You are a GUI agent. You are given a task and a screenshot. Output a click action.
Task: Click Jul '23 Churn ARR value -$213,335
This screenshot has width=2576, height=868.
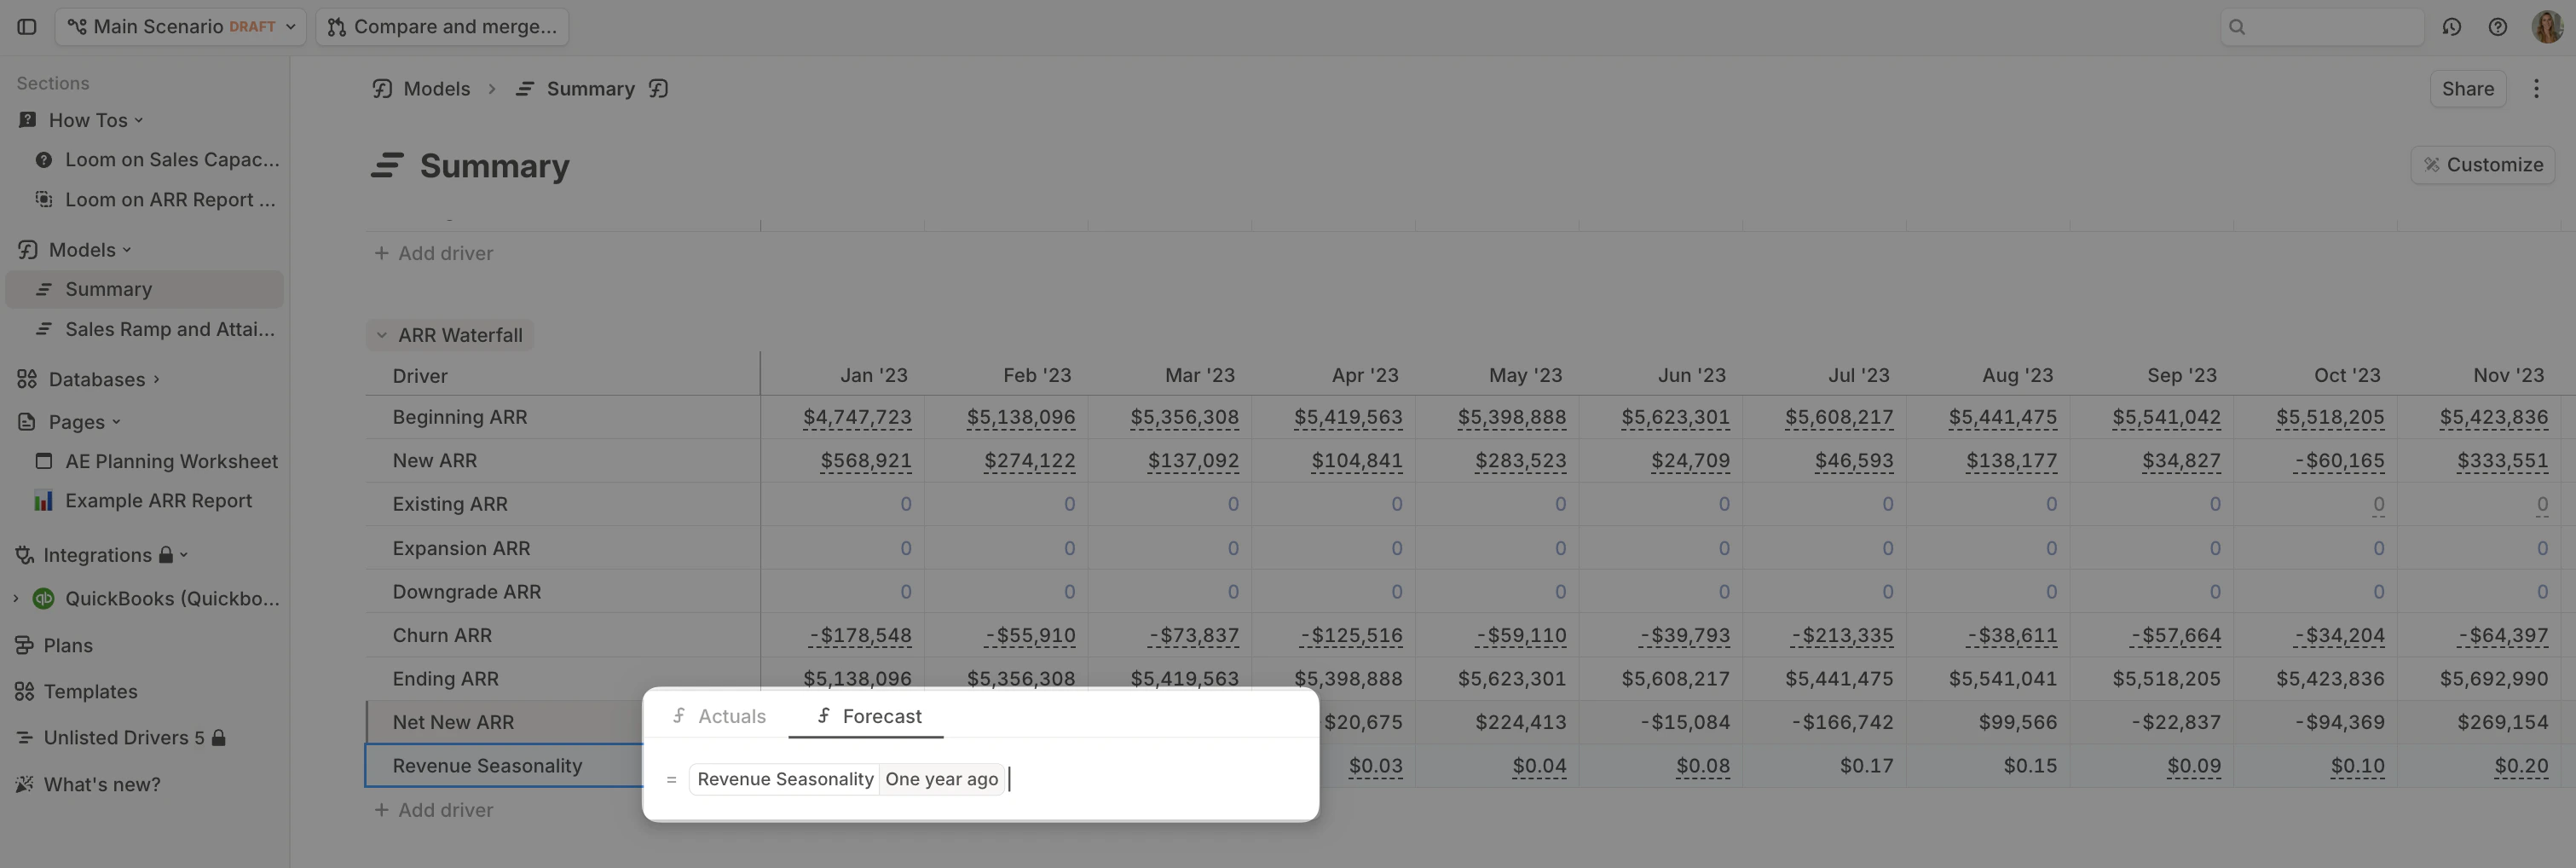tap(1841, 636)
